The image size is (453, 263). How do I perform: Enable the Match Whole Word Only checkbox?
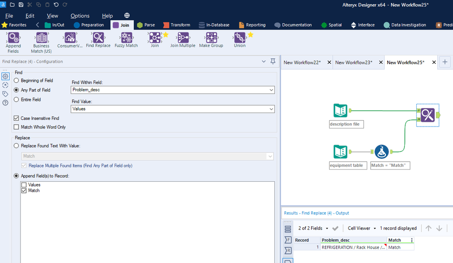tap(17, 127)
